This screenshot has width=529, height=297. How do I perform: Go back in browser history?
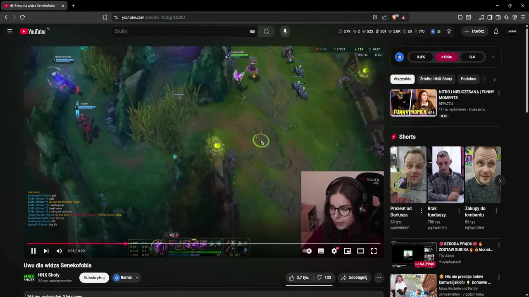coord(6,17)
